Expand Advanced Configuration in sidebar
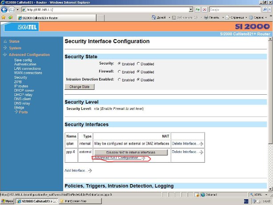This screenshot has height=205, width=273. pos(29,55)
